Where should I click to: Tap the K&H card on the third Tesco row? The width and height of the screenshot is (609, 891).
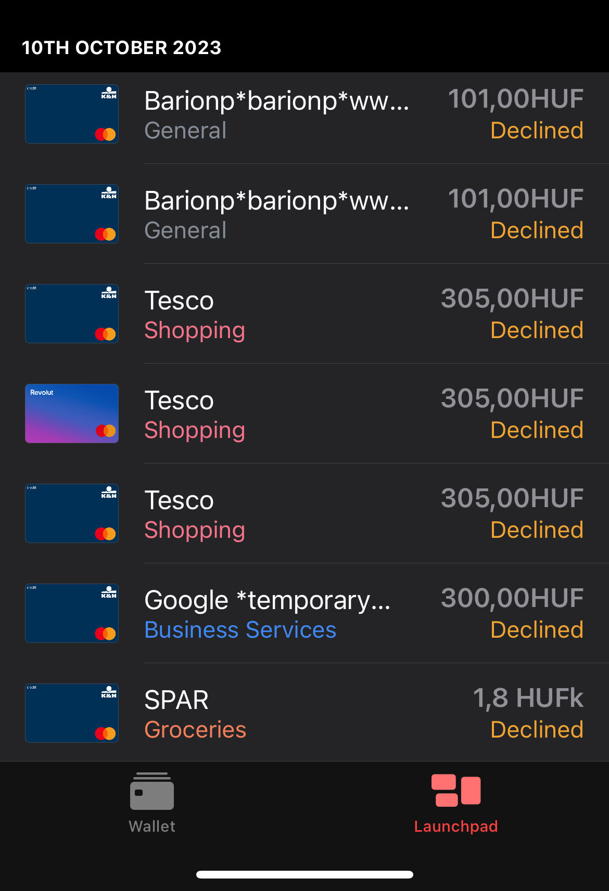click(72, 513)
